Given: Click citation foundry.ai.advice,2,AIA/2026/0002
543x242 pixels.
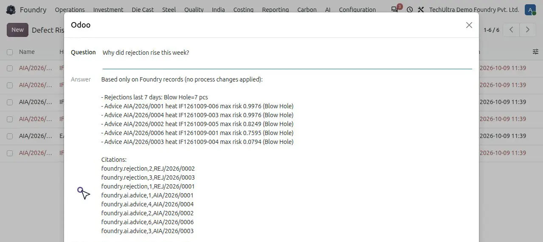Looking at the screenshot, I should tap(147, 213).
